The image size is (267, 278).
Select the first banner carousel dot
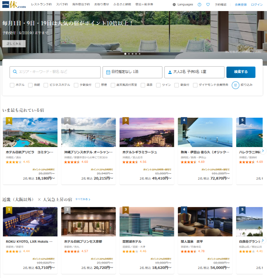[x=125, y=54]
